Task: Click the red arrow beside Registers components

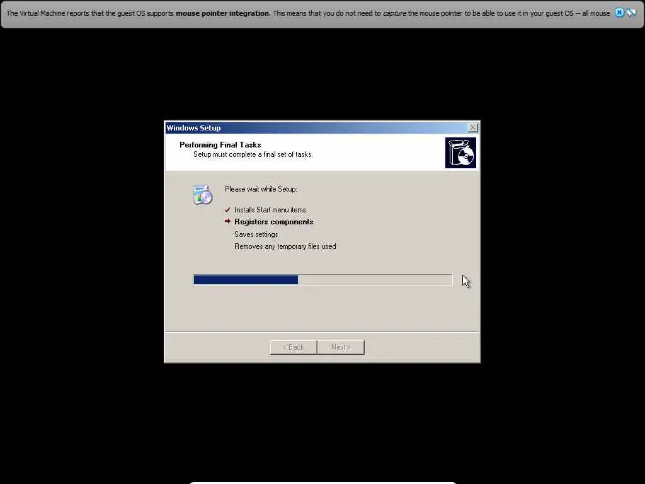Action: 227,221
